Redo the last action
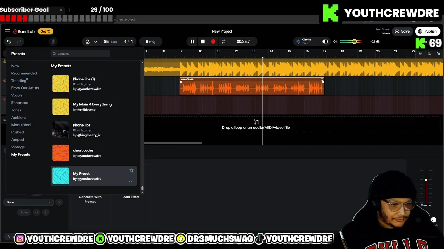Image resolution: width=444 pixels, height=249 pixels. pyautogui.click(x=19, y=41)
